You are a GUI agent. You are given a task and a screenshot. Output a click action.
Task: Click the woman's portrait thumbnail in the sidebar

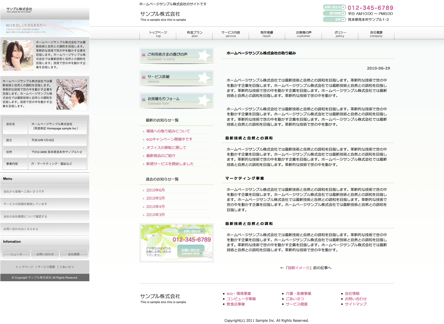click(18, 55)
